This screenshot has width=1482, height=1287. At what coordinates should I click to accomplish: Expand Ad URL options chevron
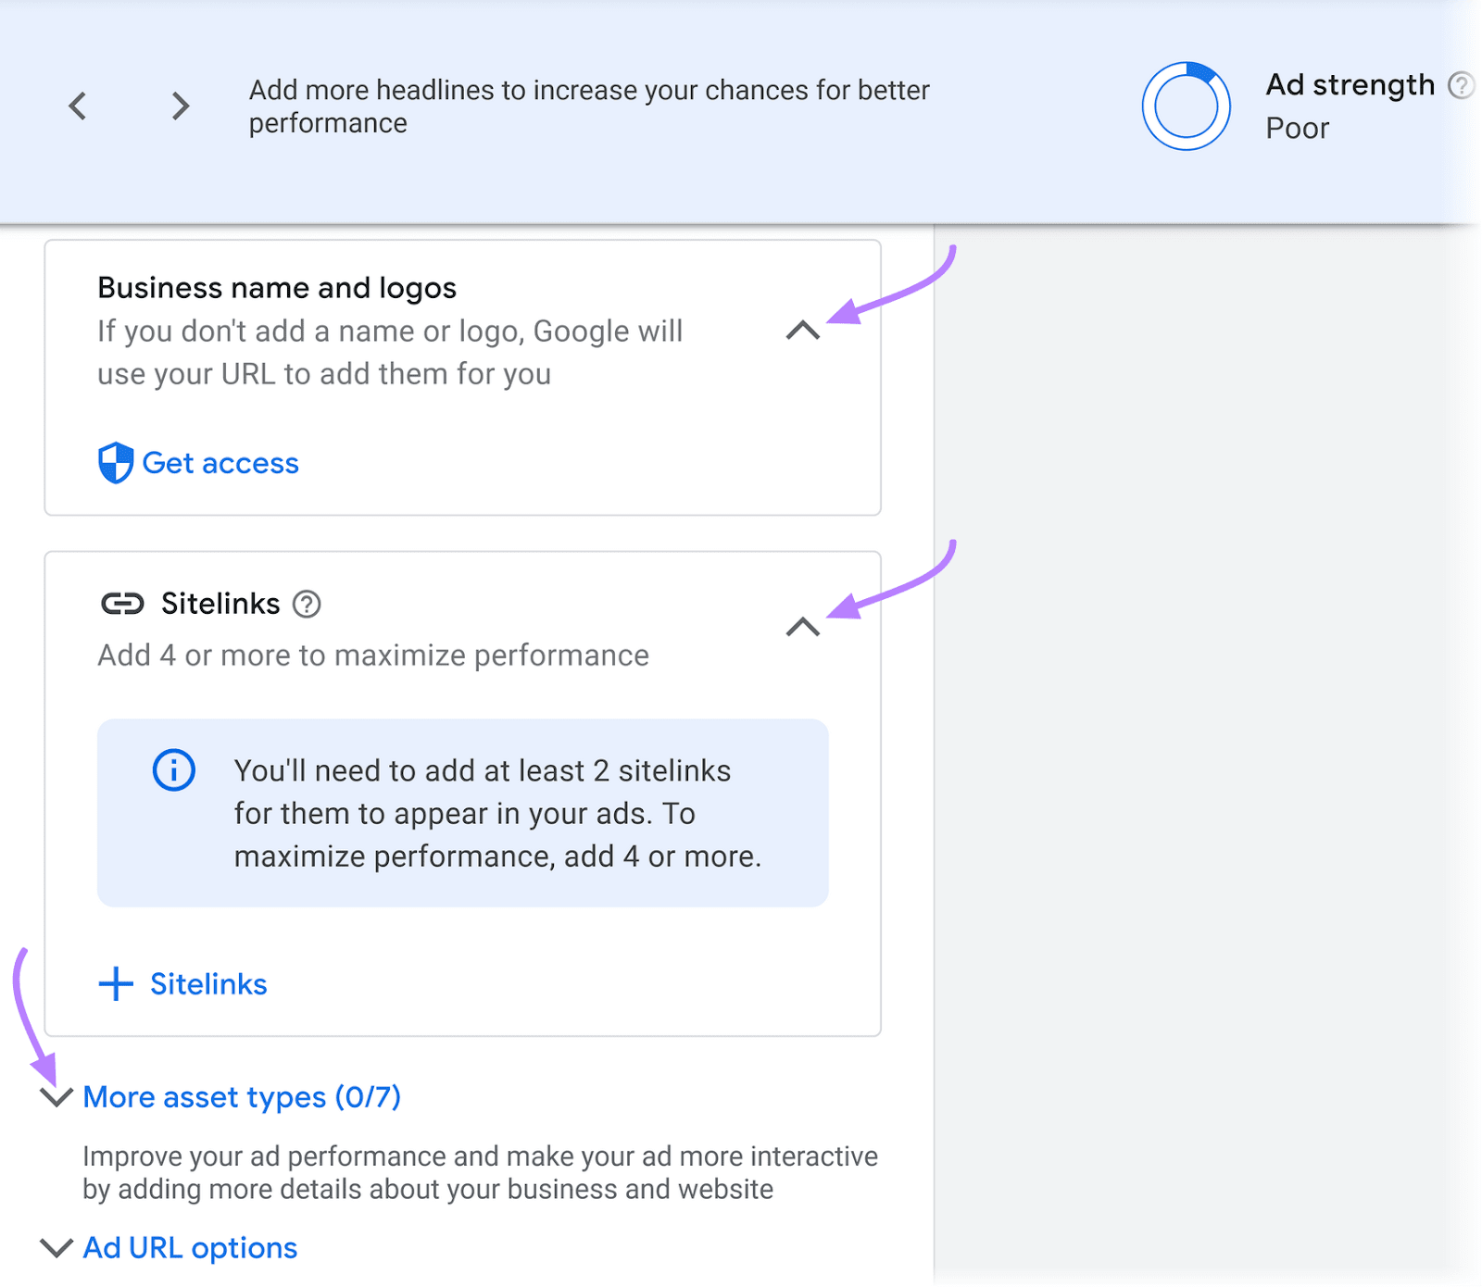57,1248
